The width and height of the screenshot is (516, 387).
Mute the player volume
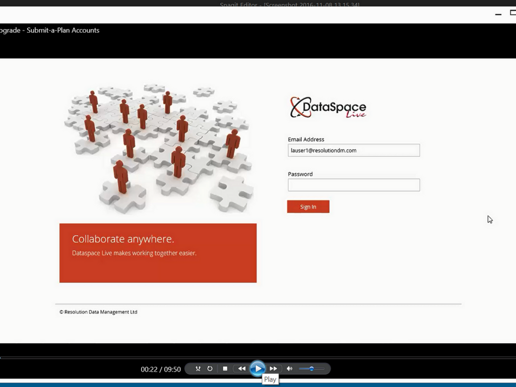coord(289,368)
